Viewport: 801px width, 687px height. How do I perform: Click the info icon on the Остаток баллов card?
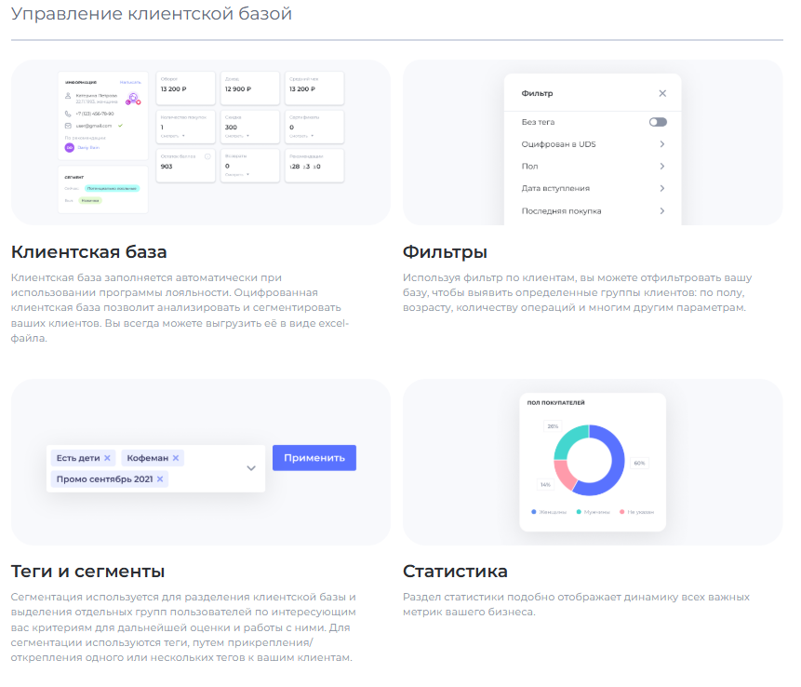point(207,156)
